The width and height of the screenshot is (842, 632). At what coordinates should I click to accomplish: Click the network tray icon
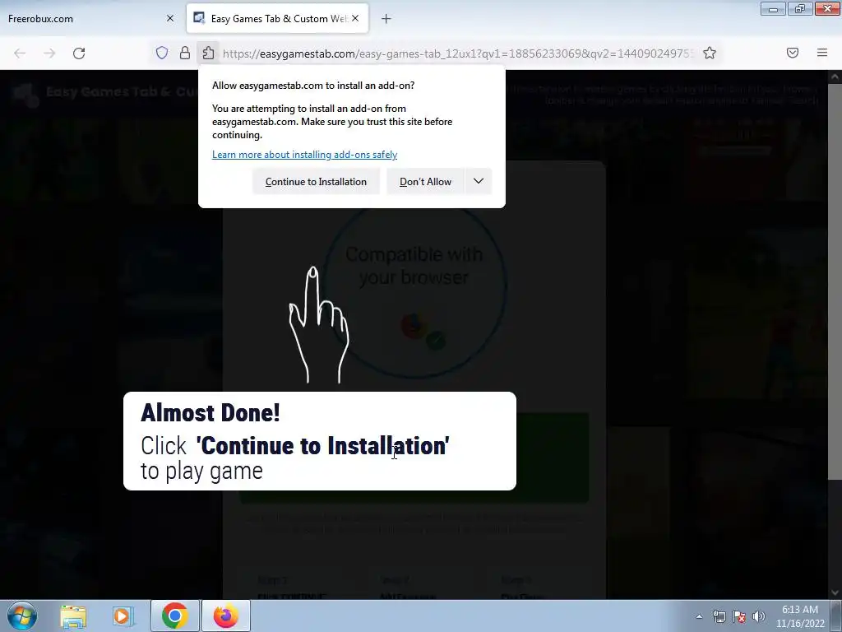719,616
